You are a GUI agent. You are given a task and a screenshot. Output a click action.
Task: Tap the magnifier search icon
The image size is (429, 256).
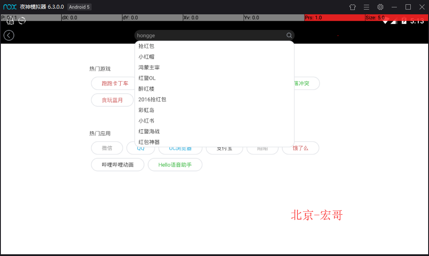tap(289, 35)
